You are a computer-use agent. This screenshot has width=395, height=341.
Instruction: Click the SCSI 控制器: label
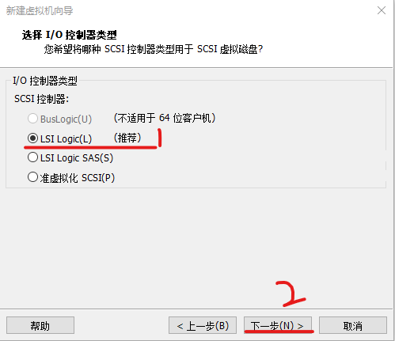(x=41, y=99)
